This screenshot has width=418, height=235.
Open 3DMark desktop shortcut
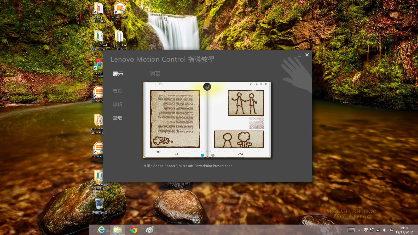[98, 95]
